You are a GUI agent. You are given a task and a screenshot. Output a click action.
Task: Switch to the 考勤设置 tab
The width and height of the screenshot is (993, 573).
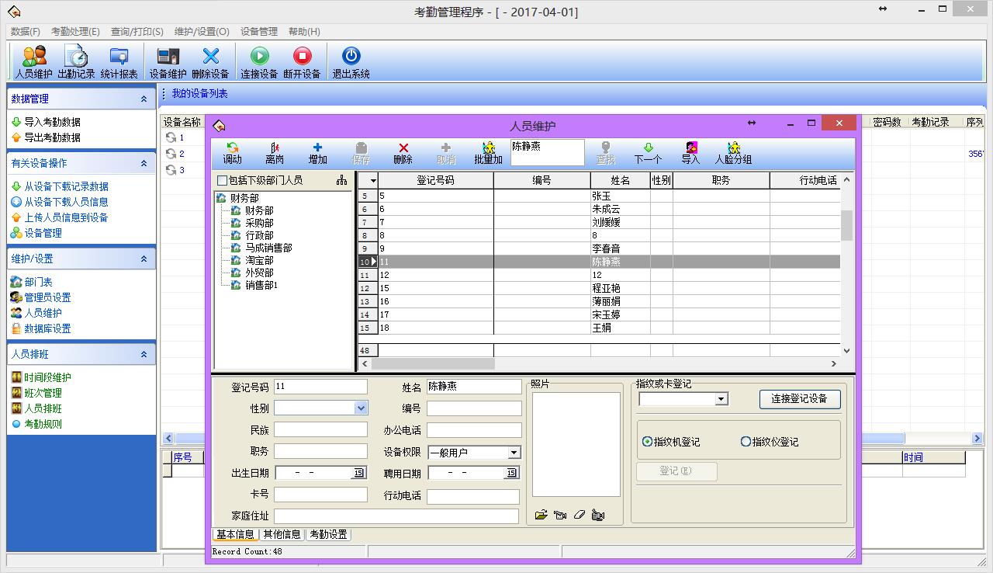click(328, 534)
